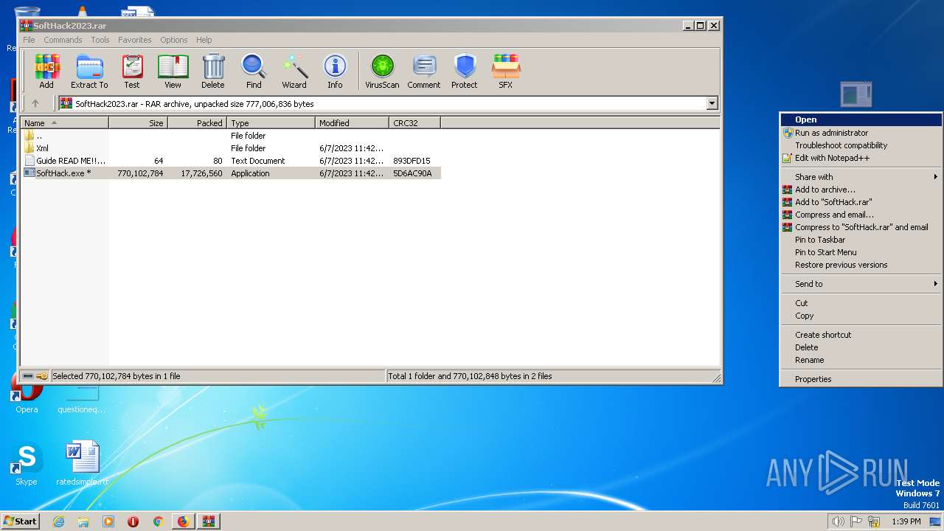Open the Opera desktop shortcut
This screenshot has width=944, height=531.
click(27, 395)
